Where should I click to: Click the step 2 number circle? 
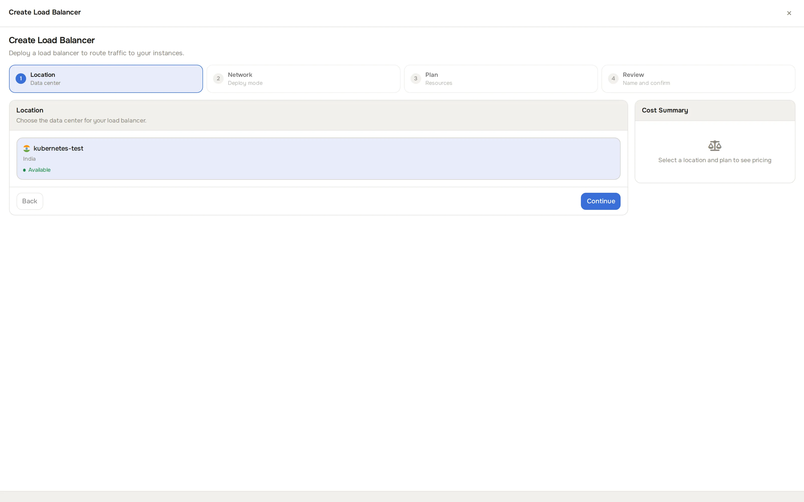pyautogui.click(x=218, y=79)
